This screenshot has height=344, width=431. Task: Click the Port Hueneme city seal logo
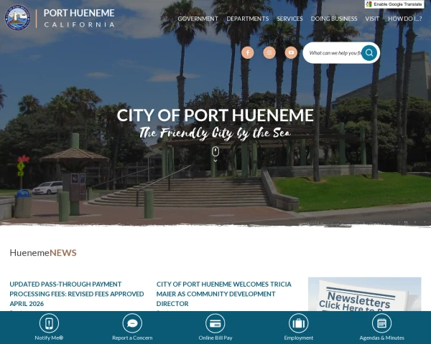point(17,17)
